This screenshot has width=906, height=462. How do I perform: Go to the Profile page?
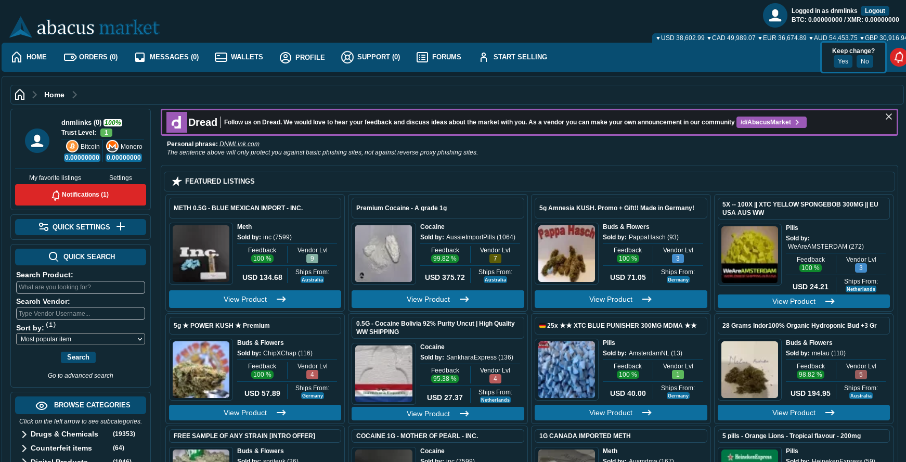pyautogui.click(x=302, y=57)
